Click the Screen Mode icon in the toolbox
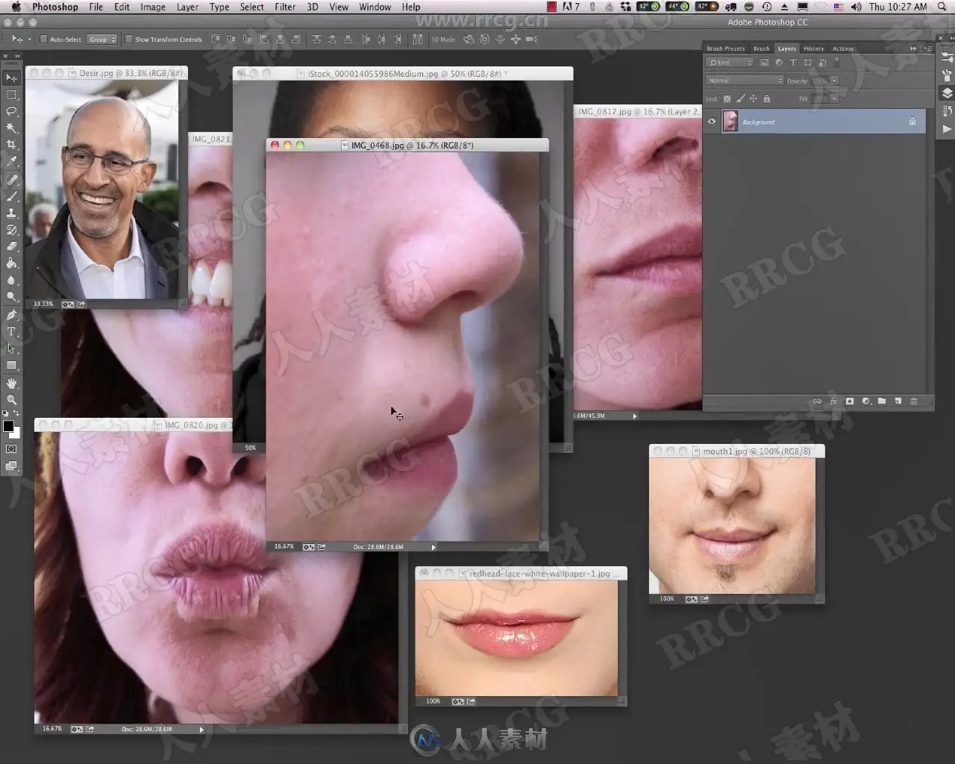The height and width of the screenshot is (764, 955). (11, 466)
